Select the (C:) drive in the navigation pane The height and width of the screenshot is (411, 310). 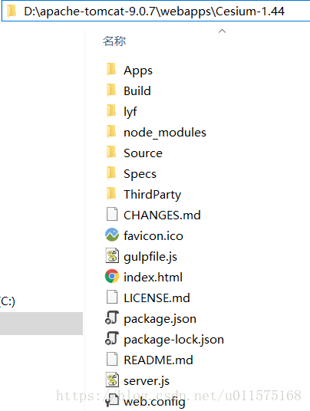click(x=8, y=301)
